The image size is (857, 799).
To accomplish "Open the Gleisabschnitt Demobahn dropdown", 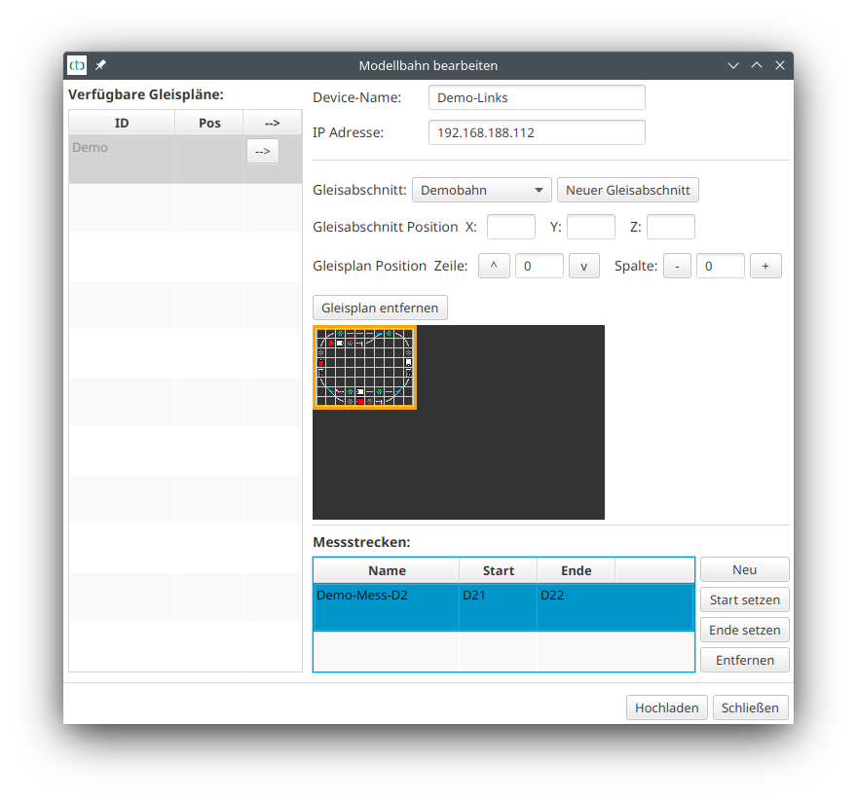I will (481, 190).
